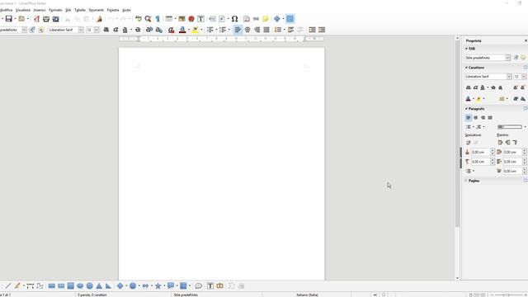Click Stile predefinito in status bar

(x=186, y=295)
